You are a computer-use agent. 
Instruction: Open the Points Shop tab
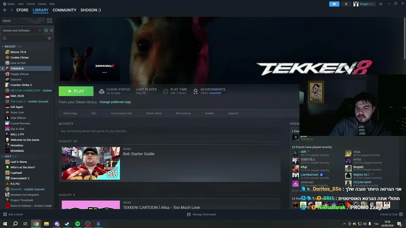[x=154, y=113]
